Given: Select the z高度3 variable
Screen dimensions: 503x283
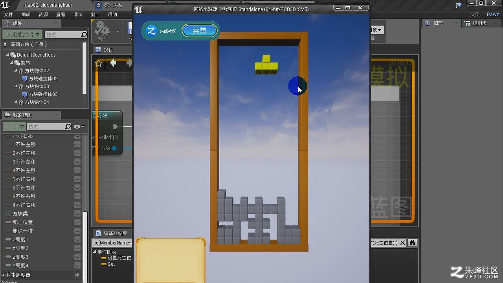Looking at the screenshot, I should [20, 257].
